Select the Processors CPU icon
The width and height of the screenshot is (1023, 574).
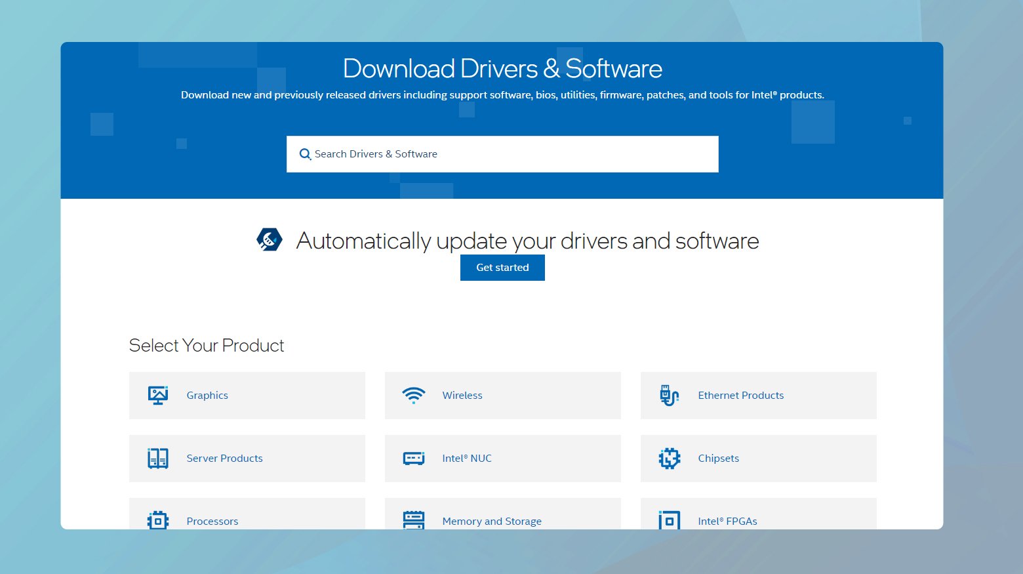click(157, 520)
